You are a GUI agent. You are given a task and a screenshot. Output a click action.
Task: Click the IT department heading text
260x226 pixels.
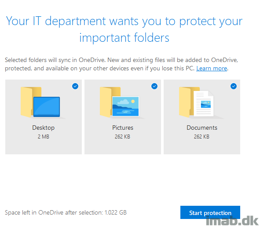(x=124, y=29)
